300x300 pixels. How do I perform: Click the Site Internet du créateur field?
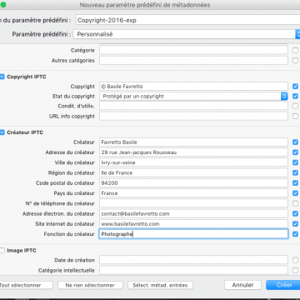click(193, 224)
